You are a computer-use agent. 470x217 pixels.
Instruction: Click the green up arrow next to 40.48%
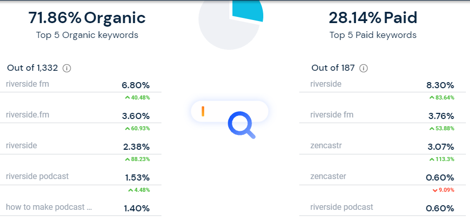127,97
